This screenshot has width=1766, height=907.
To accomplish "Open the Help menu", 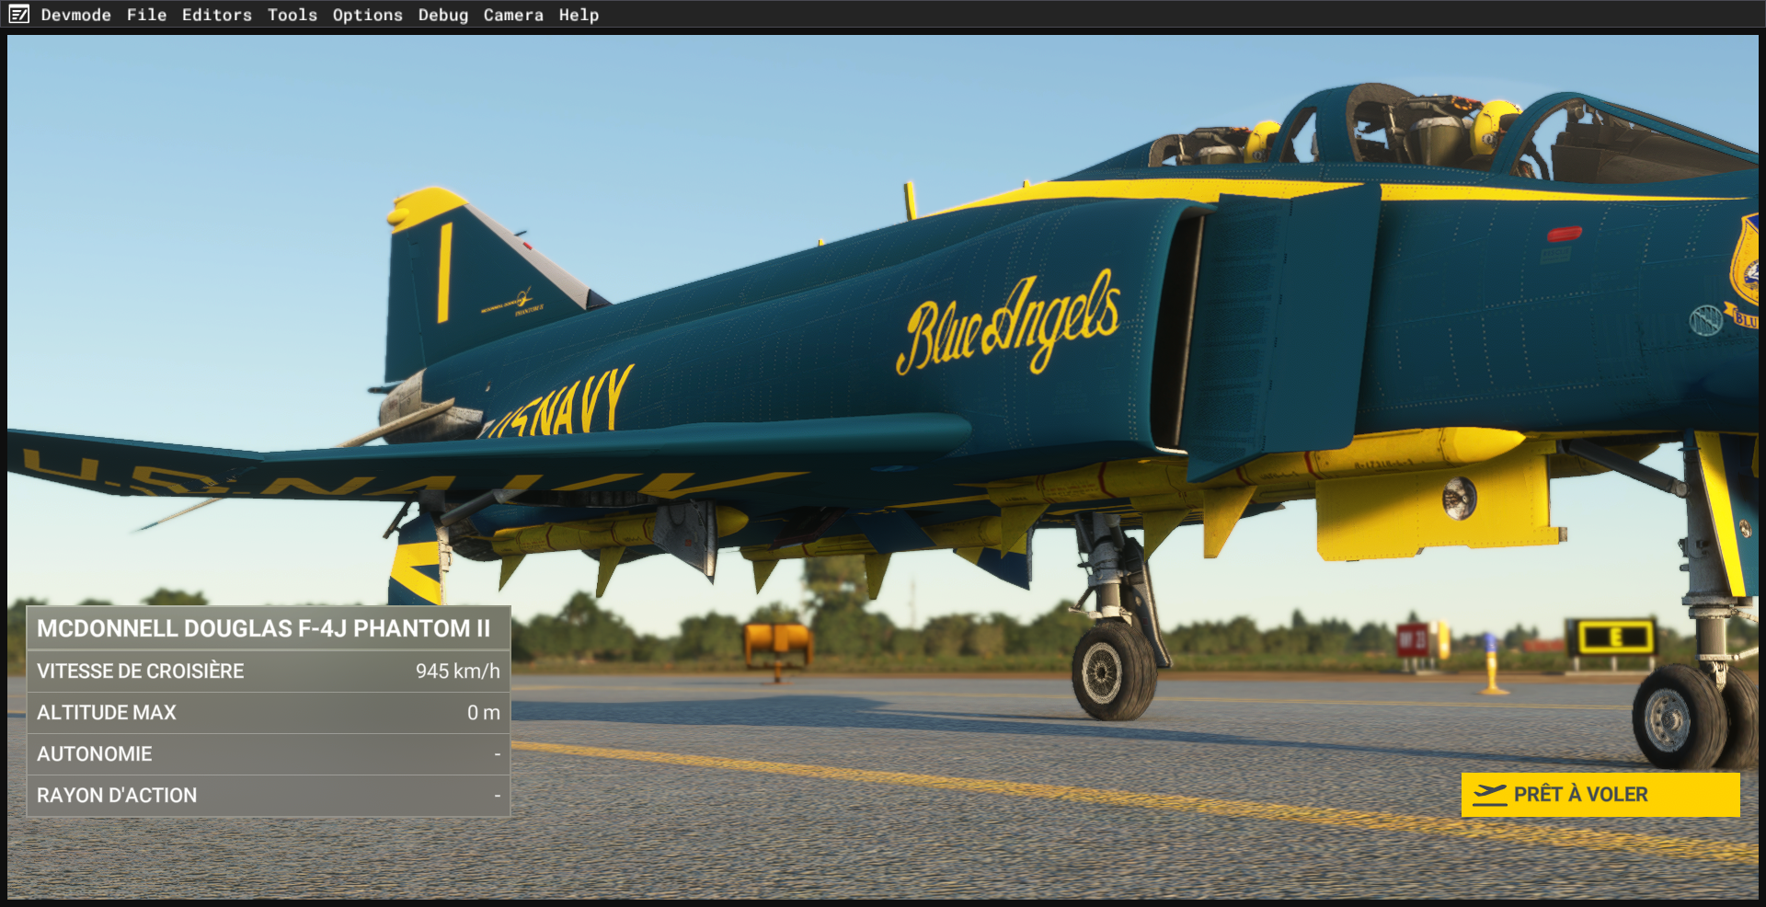I will coord(579,15).
